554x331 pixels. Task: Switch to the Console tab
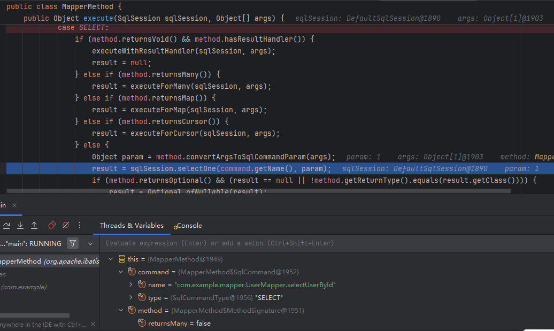point(189,225)
